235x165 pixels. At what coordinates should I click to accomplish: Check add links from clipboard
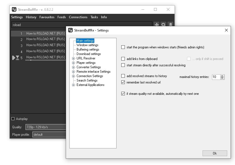click(123, 59)
